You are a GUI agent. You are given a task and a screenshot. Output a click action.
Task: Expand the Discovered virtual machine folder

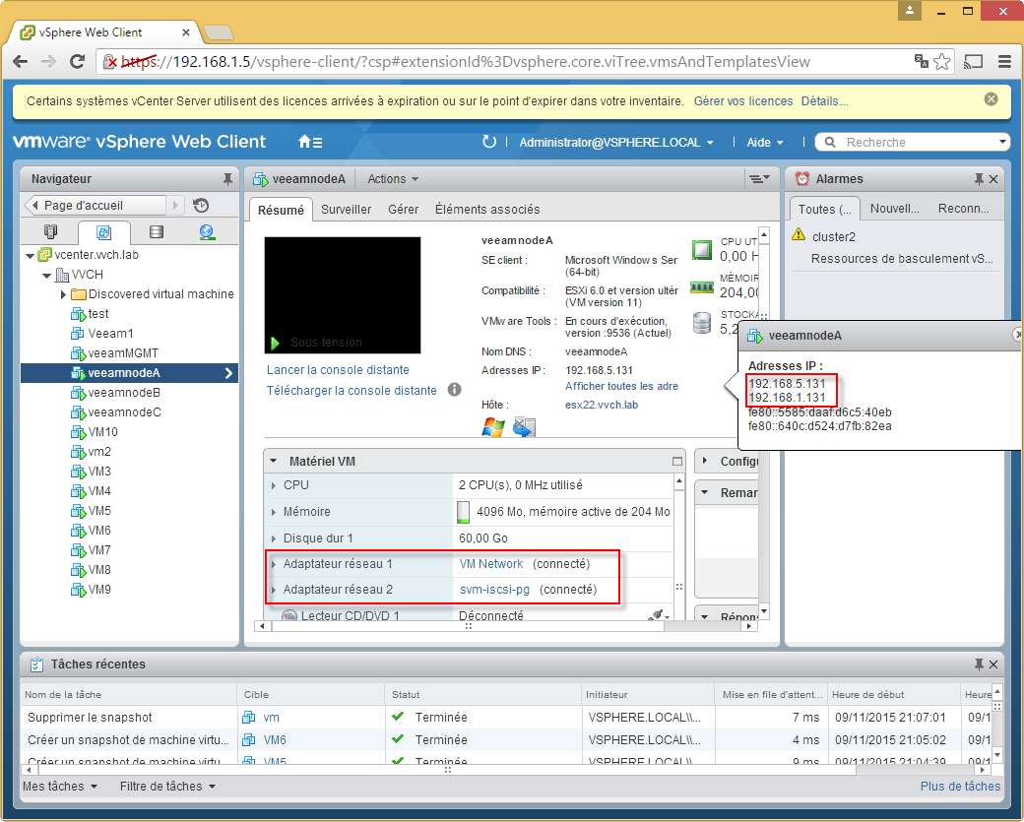[63, 294]
